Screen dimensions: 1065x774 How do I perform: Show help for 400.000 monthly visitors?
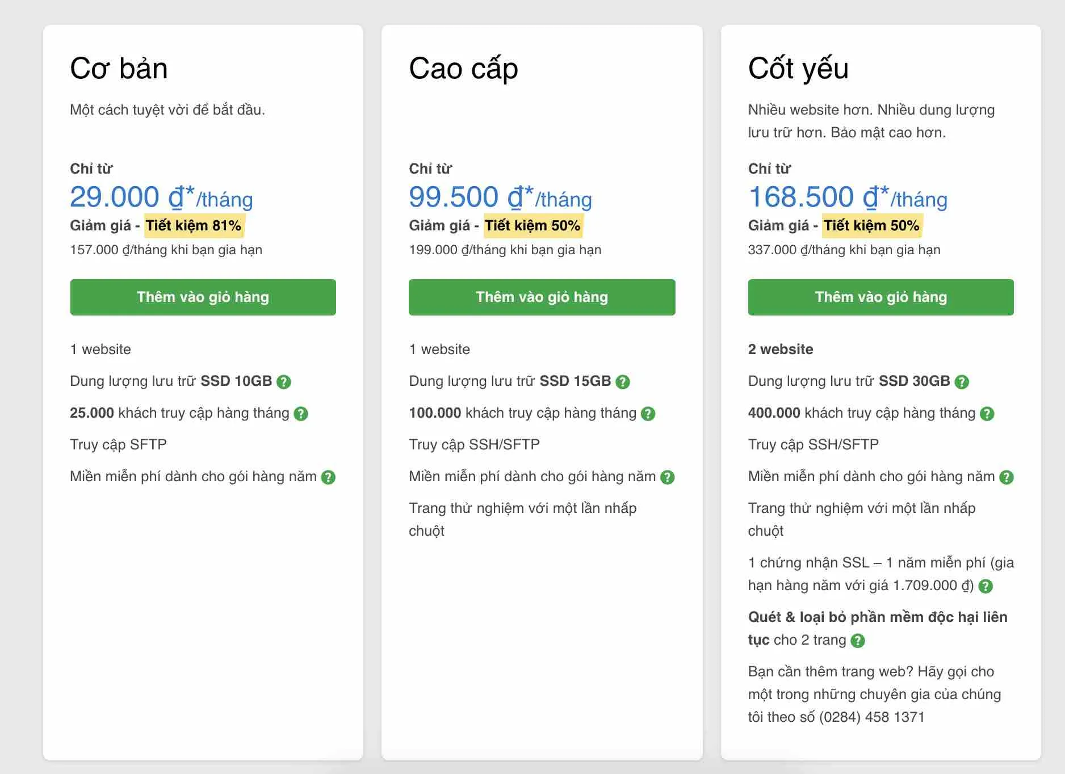point(987,414)
